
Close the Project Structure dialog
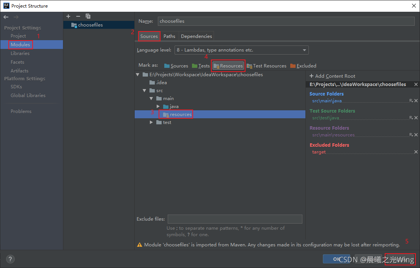414,6
